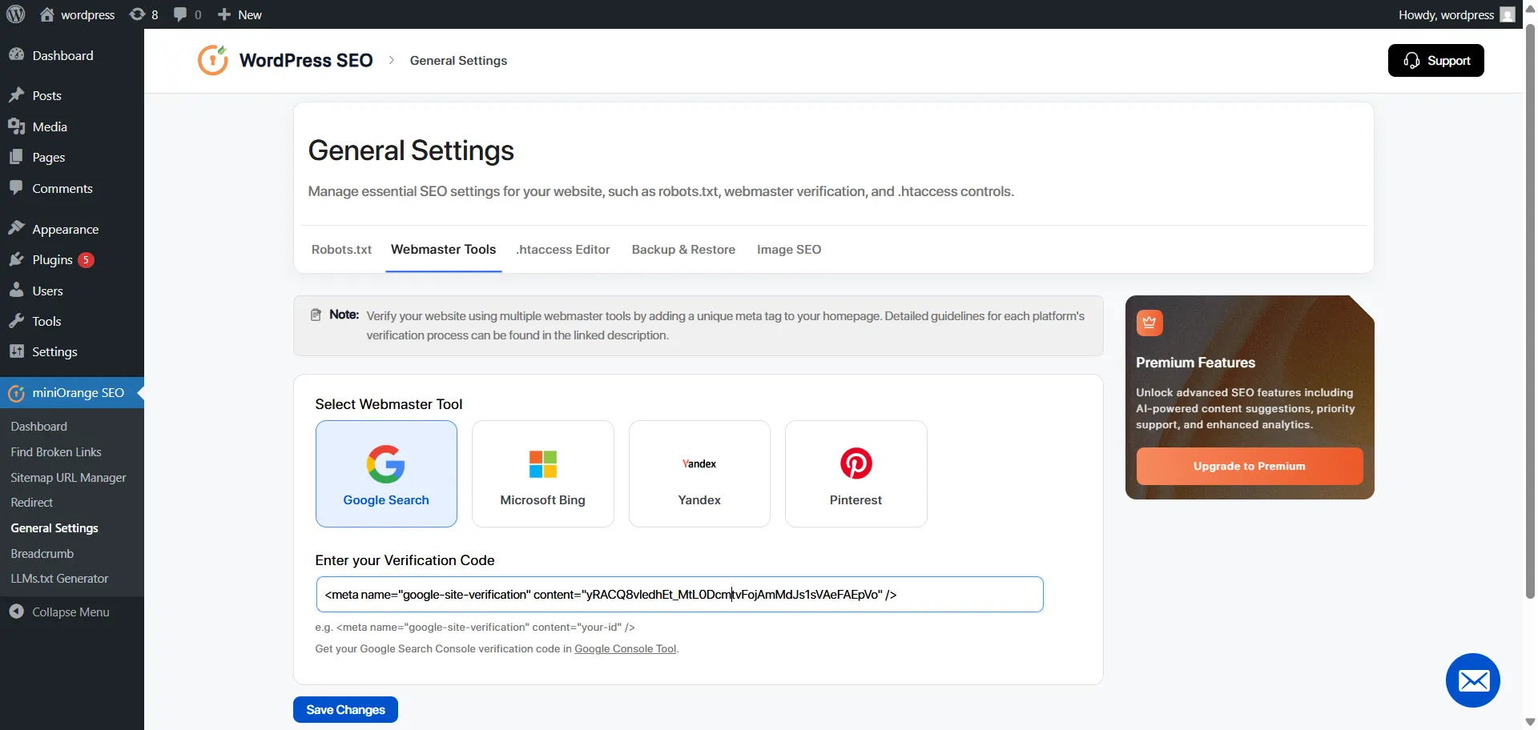This screenshot has width=1538, height=730.
Task: Select the Microsoft Bing webmaster tool
Action: [x=543, y=474]
